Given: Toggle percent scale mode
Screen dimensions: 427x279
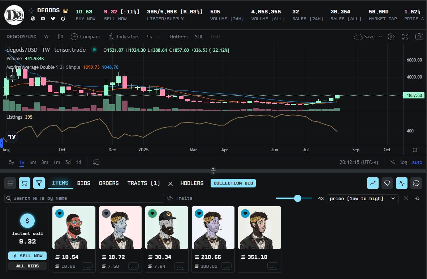Looking at the screenshot, I should click(x=392, y=162).
